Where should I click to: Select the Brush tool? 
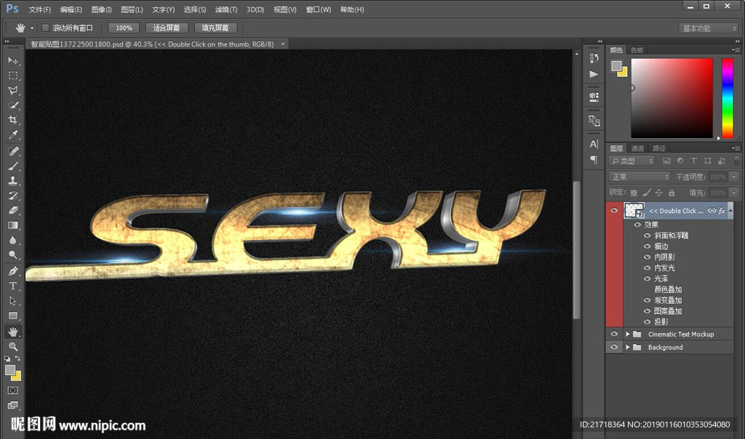click(x=13, y=166)
